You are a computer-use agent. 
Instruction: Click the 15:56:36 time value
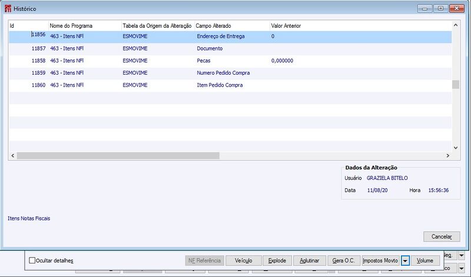[x=439, y=191]
